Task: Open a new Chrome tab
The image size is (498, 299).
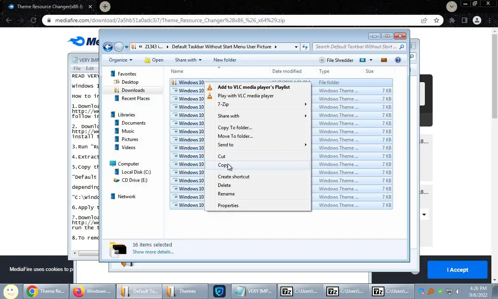Action: click(105, 7)
